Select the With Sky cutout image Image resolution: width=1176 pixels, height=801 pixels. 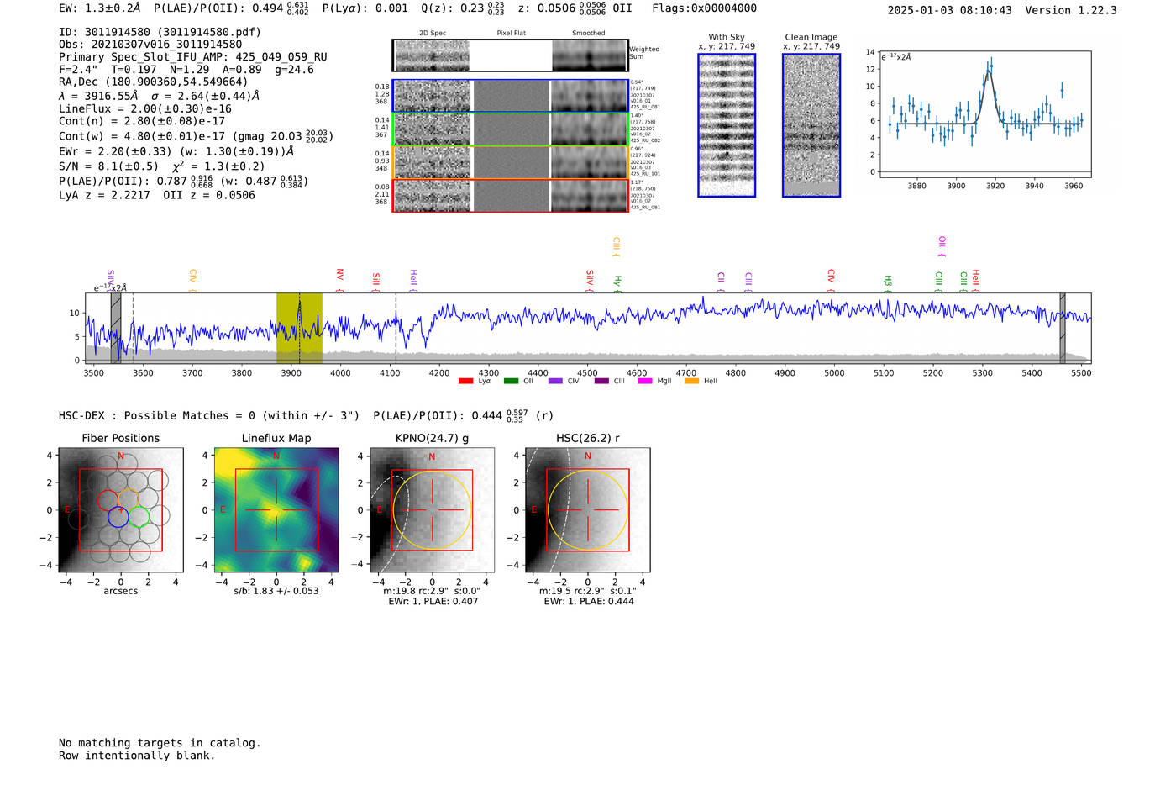click(x=727, y=125)
